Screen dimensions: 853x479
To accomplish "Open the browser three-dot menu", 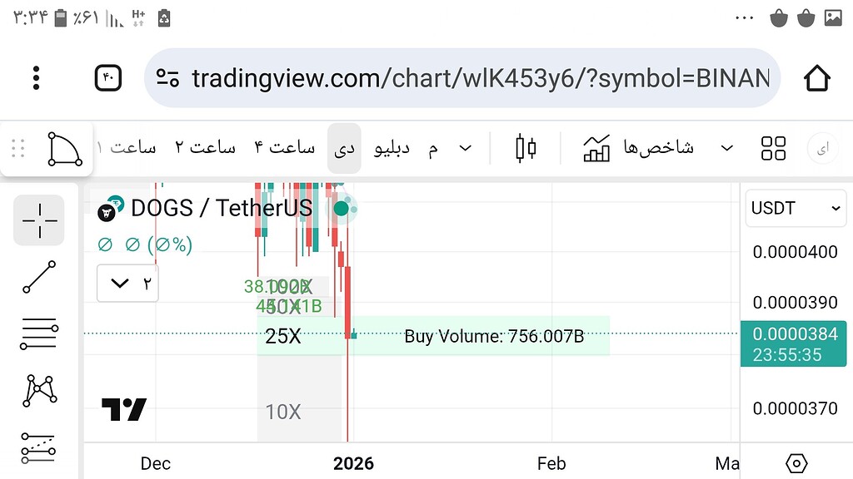I will (36, 77).
